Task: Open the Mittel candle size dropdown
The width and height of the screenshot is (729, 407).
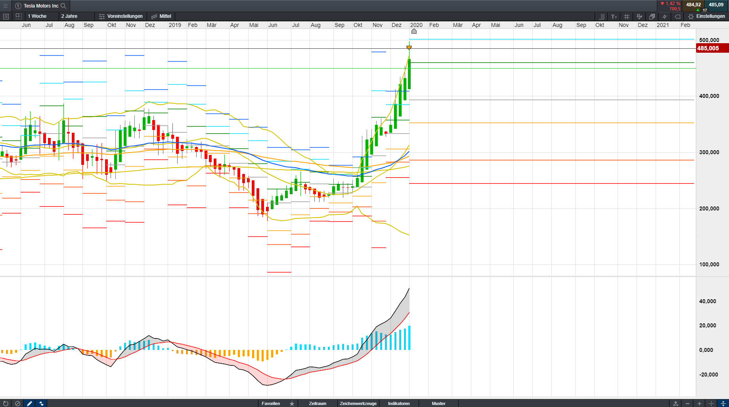Action: [x=161, y=16]
